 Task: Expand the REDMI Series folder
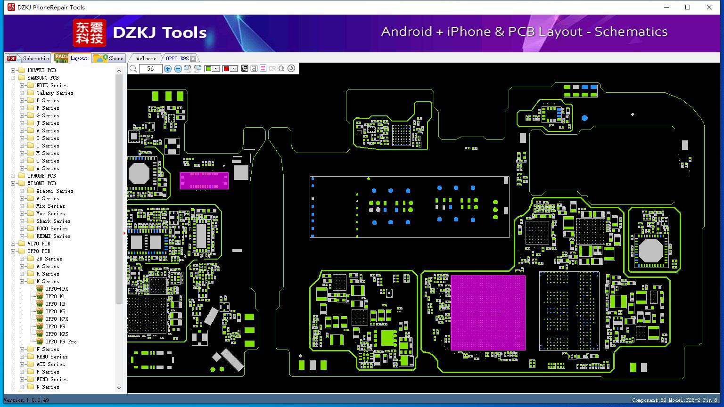click(x=22, y=236)
